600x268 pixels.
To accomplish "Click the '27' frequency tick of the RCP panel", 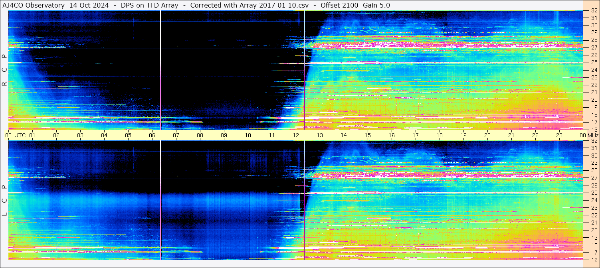I will pyautogui.click(x=594, y=47).
